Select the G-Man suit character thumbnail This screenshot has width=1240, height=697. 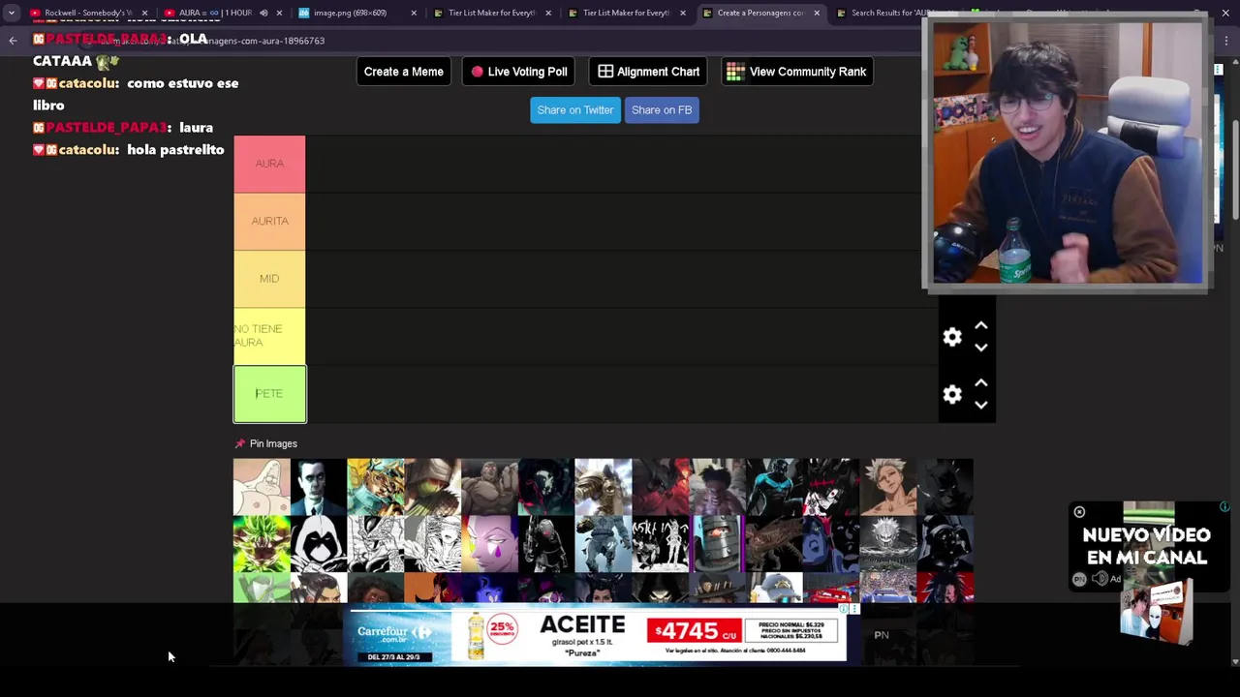pyautogui.click(x=319, y=487)
